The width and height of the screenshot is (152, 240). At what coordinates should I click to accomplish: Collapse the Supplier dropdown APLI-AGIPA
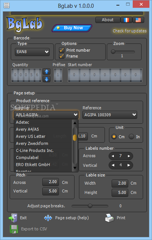pyautogui.click(x=46, y=115)
